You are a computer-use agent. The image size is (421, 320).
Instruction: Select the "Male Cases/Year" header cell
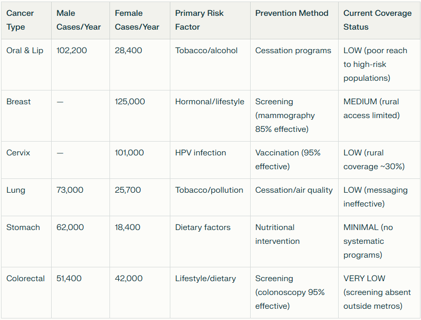[79, 20]
